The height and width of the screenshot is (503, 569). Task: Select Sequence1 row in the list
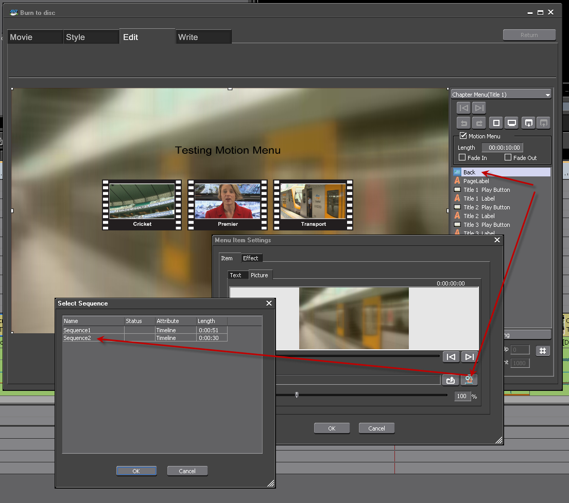coord(145,330)
